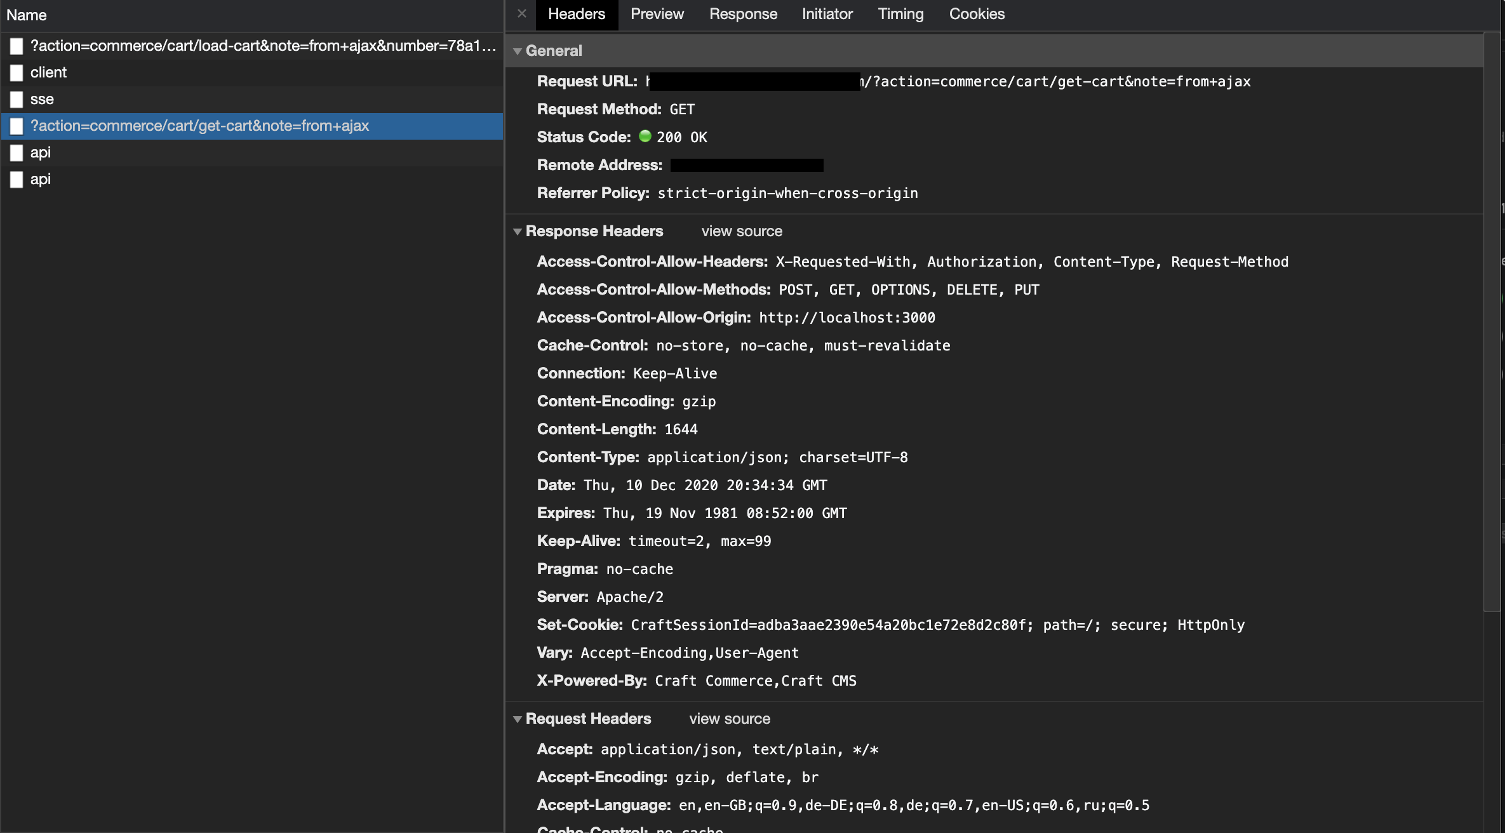Click the Content-Length 1644 value

click(681, 429)
